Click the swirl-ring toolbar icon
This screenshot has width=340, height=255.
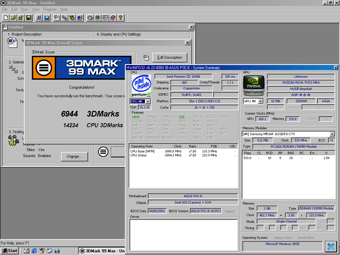click(90, 18)
